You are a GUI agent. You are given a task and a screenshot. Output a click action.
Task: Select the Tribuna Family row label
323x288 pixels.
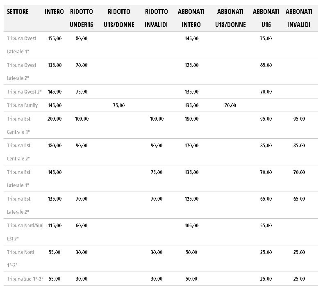click(x=22, y=105)
